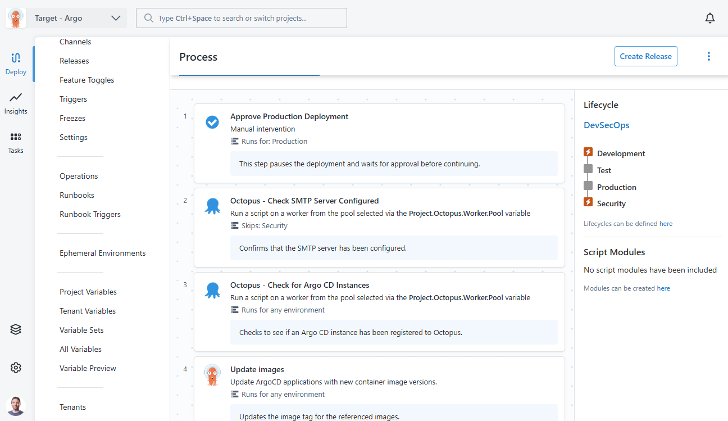Screen dimensions: 728x421
Task: Open project Settings page
Action: [74, 137]
